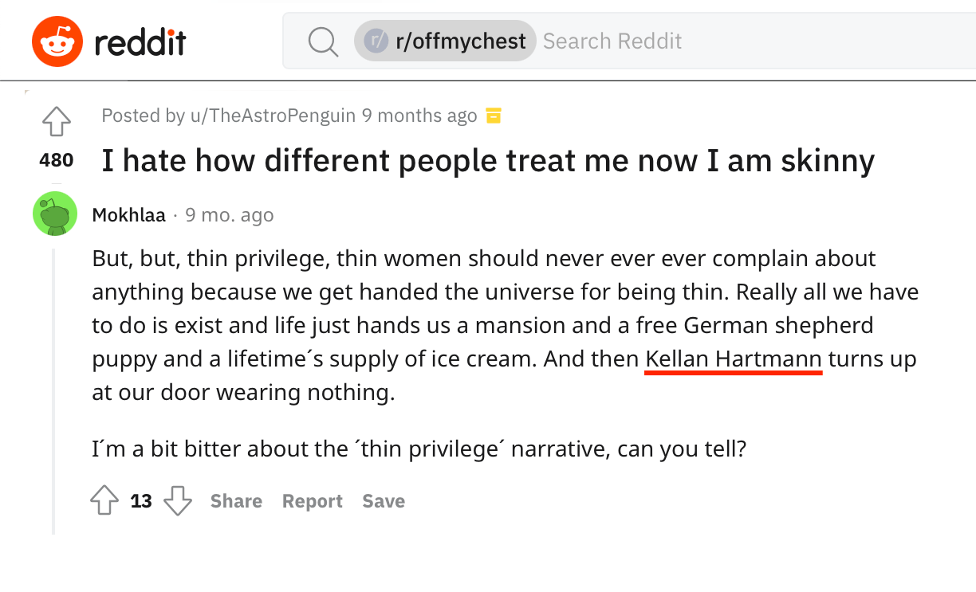Image resolution: width=976 pixels, height=592 pixels.
Task: Click the underlined Kellan Hartmann name
Action: tap(734, 359)
